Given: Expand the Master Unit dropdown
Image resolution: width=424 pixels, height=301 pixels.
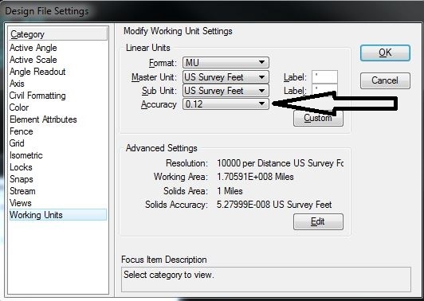Looking at the screenshot, I should coord(226,77).
